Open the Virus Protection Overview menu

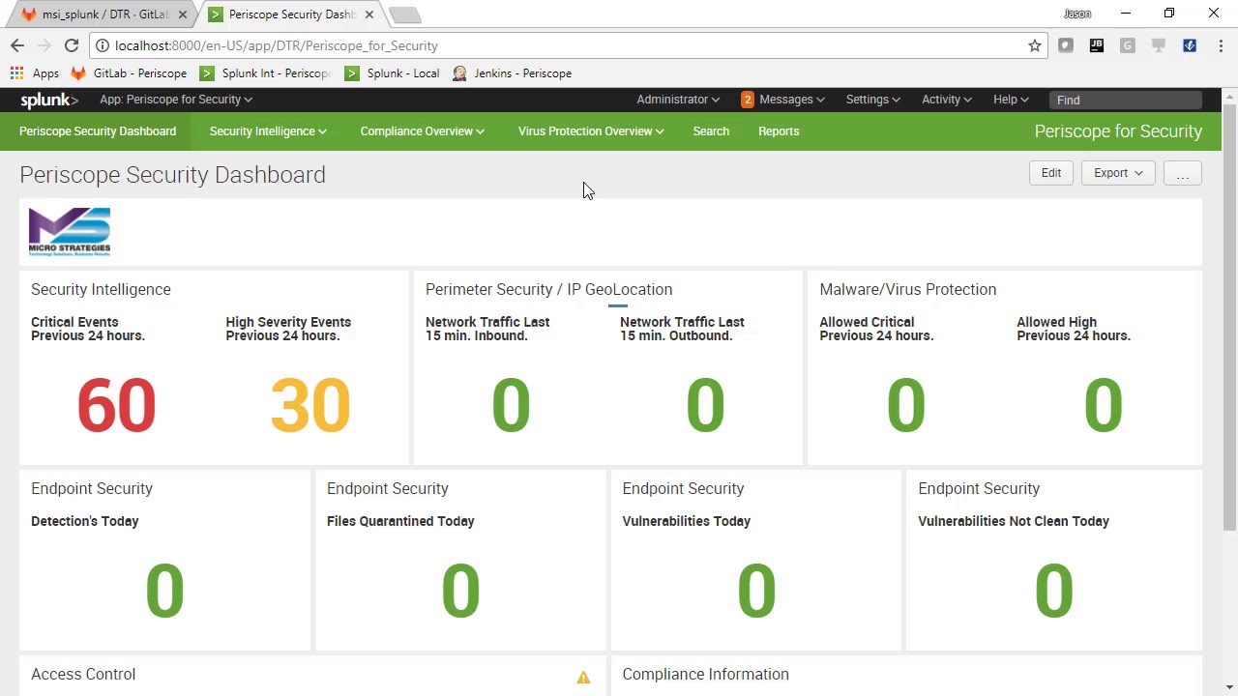[x=591, y=131]
